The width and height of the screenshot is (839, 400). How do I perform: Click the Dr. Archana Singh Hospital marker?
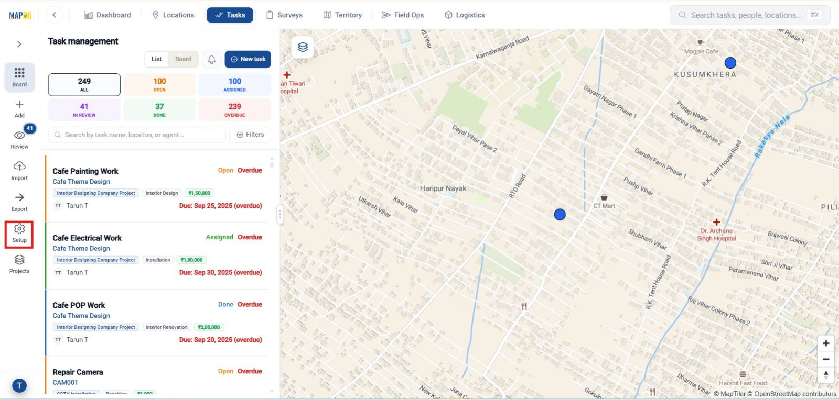(716, 222)
